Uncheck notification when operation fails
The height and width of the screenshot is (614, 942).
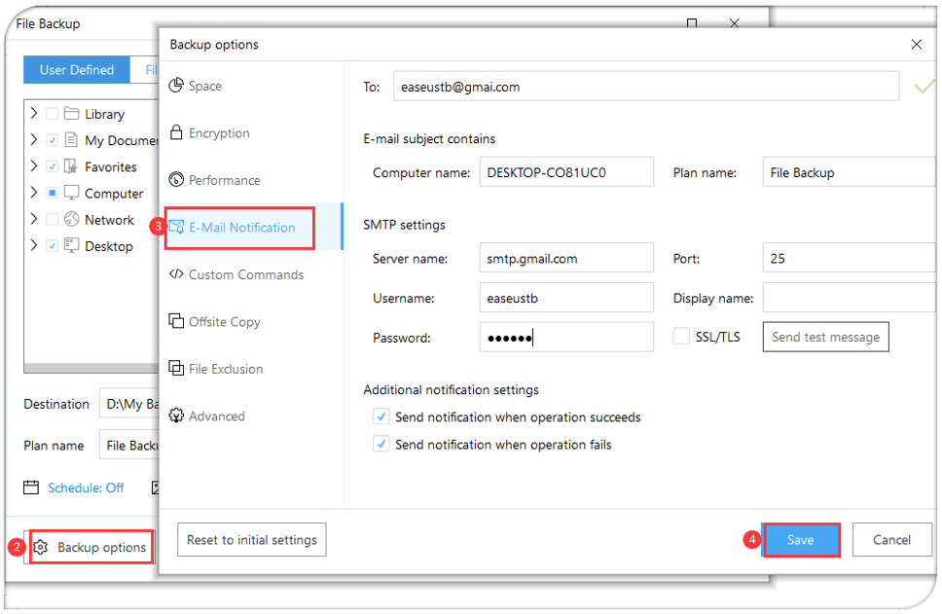[380, 444]
